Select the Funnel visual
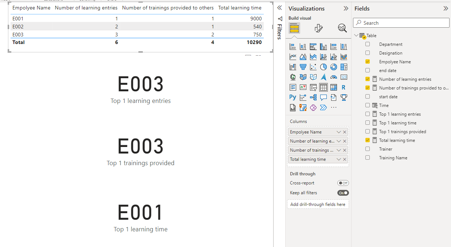 click(303, 67)
